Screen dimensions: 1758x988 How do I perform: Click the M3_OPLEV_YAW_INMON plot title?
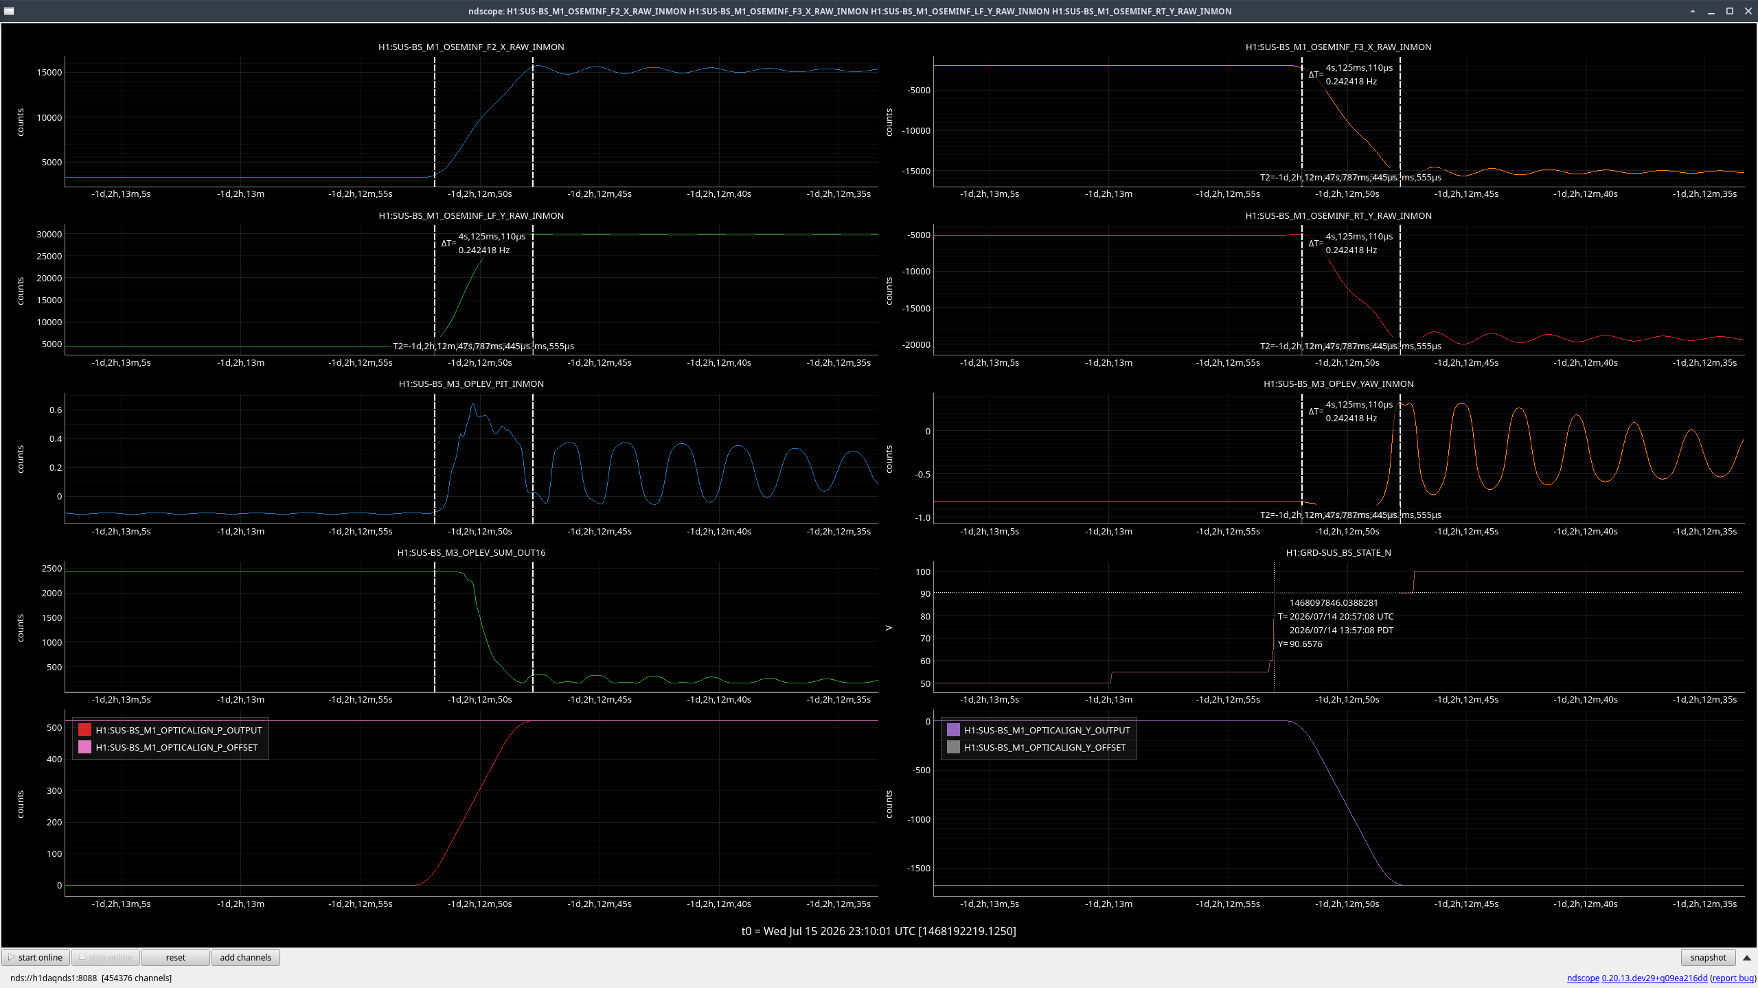click(1338, 384)
